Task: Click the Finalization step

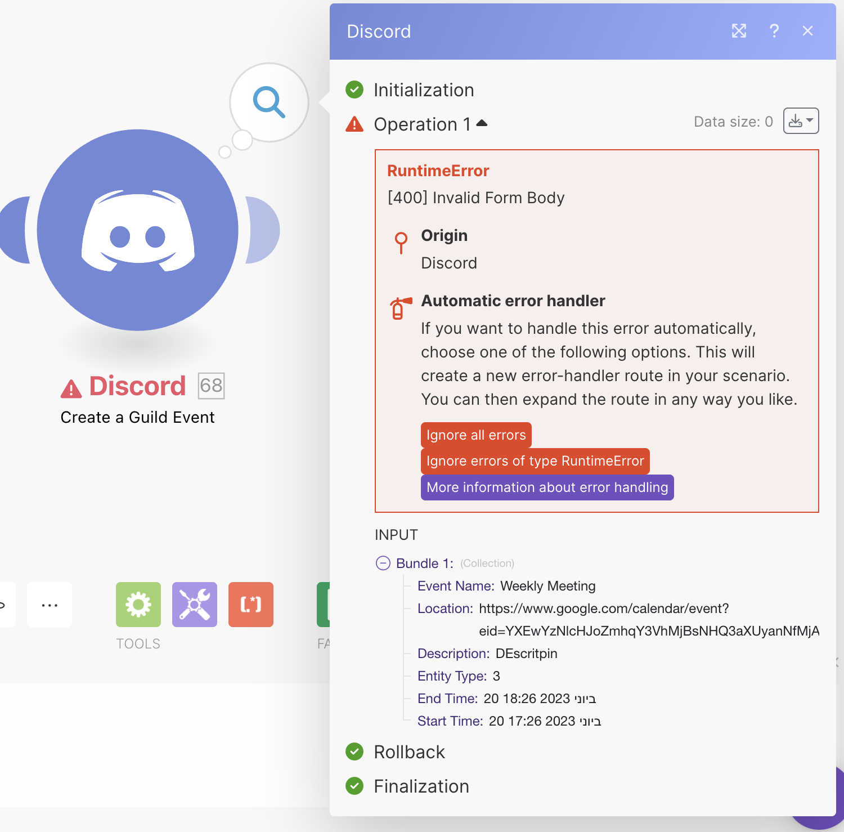Action: 421,786
